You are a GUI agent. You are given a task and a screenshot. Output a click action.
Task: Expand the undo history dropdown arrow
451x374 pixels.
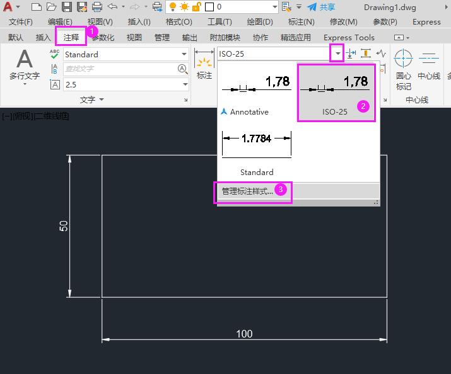[x=123, y=6]
